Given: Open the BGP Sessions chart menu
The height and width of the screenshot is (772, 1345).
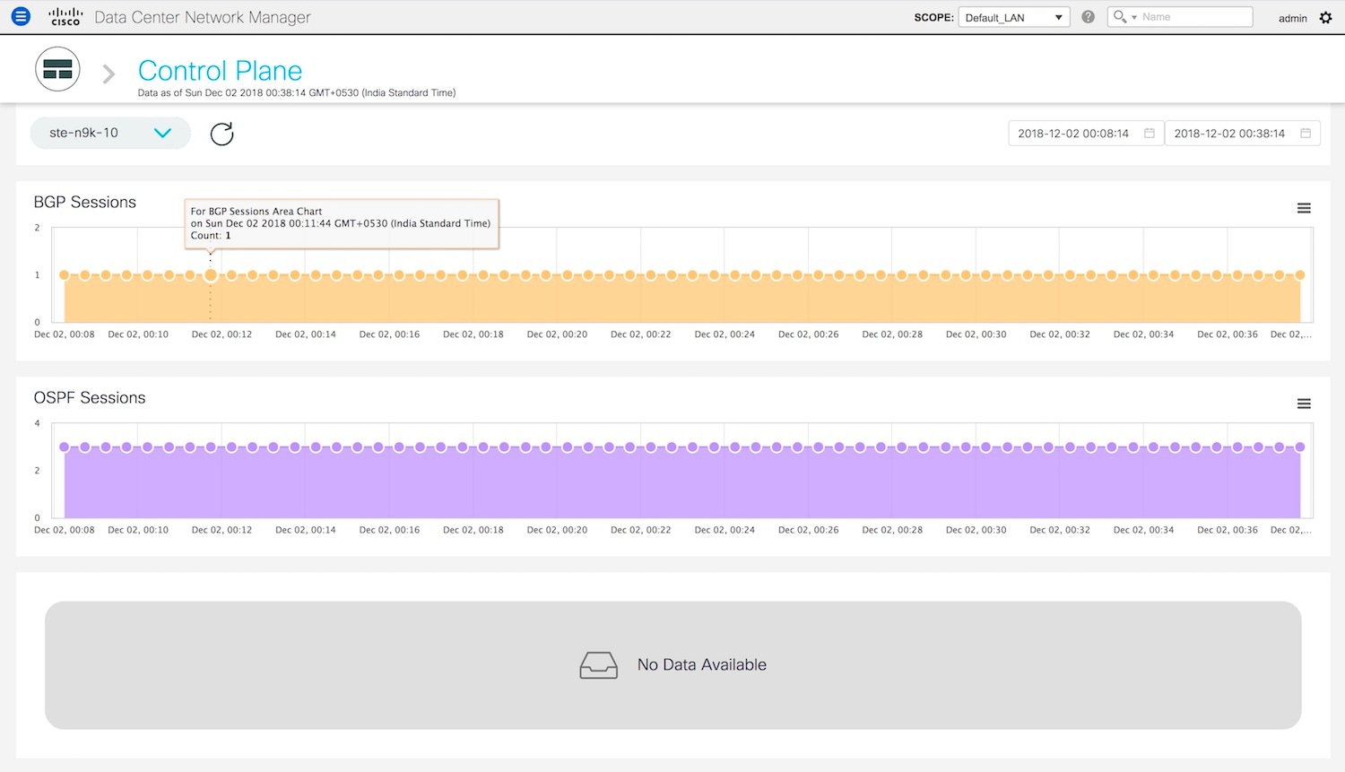Looking at the screenshot, I should (1304, 208).
